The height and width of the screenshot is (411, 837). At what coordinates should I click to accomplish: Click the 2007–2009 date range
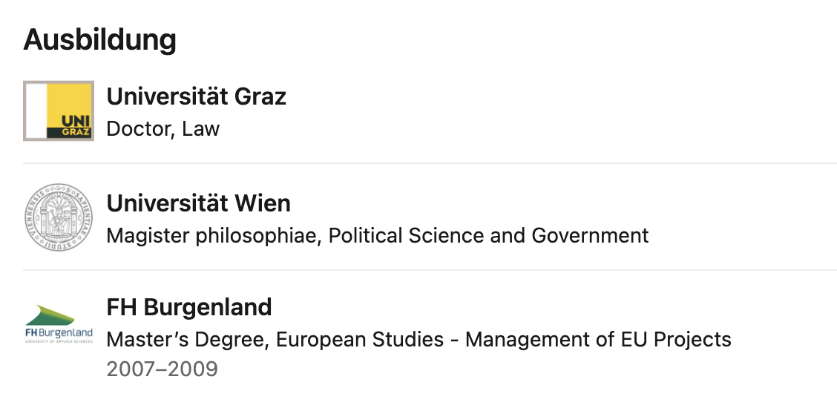(163, 369)
